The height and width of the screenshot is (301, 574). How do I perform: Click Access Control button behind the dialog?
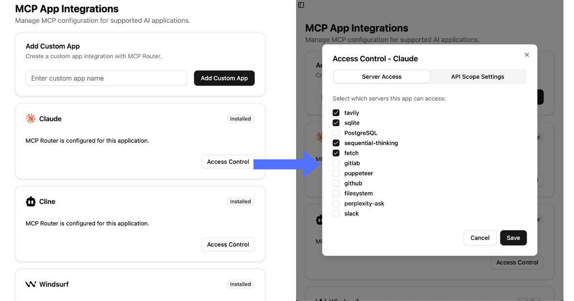(x=517, y=262)
